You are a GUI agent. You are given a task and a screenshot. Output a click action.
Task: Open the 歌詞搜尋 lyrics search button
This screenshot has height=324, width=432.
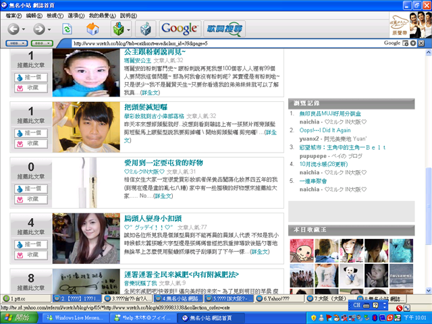(x=225, y=28)
